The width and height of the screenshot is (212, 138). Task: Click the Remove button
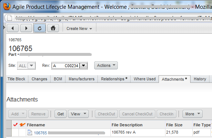click(x=39, y=114)
